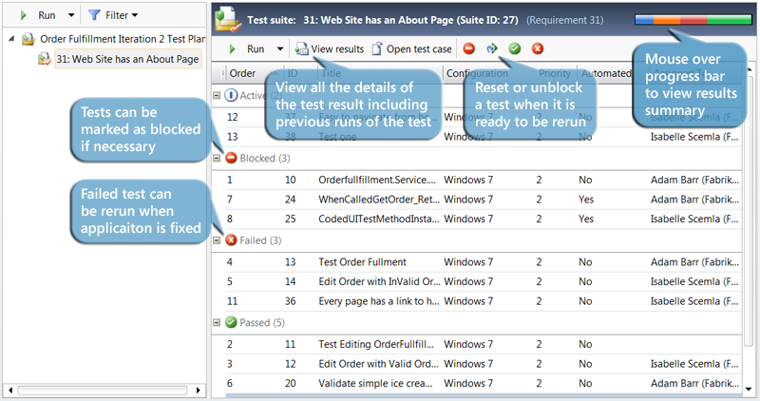760x401 pixels.
Task: Open the Run dropdown arrow in test suite toolbar
Action: [279, 49]
